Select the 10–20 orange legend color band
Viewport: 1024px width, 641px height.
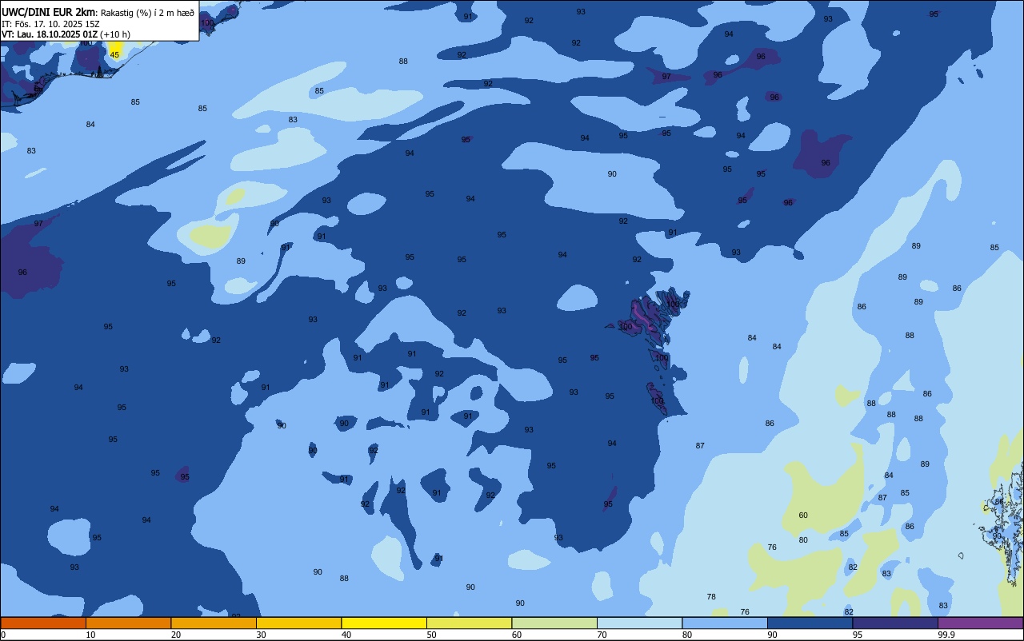(x=128, y=623)
